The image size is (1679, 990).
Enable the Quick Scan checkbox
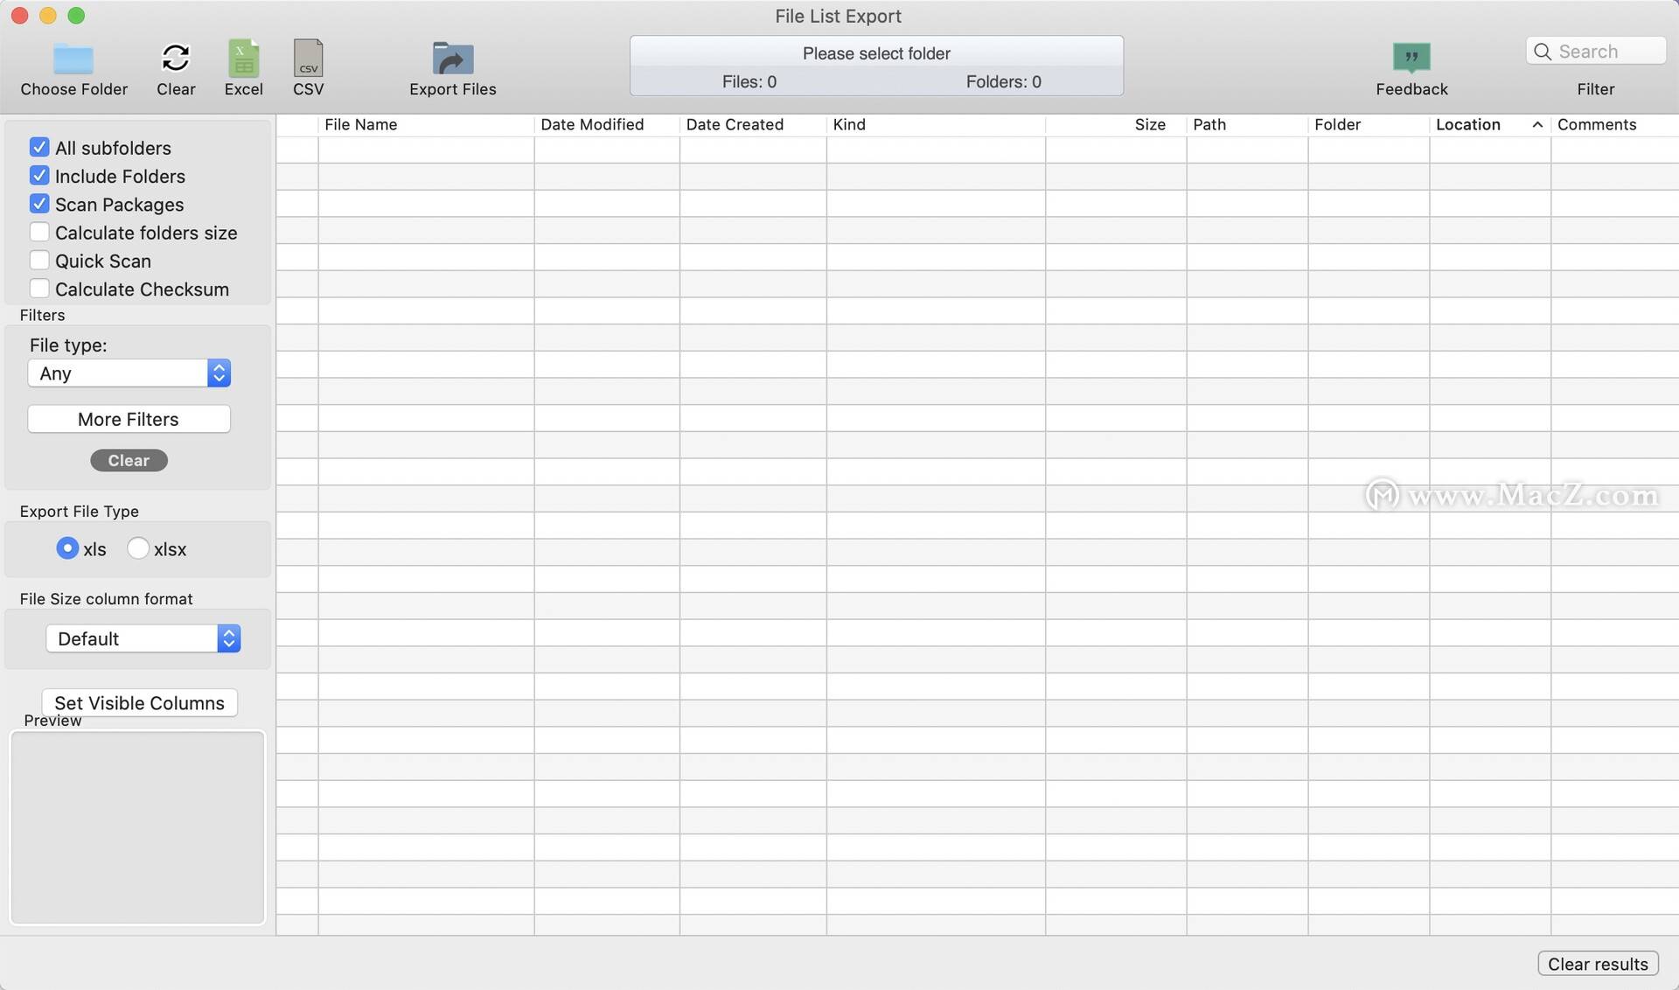(x=39, y=260)
